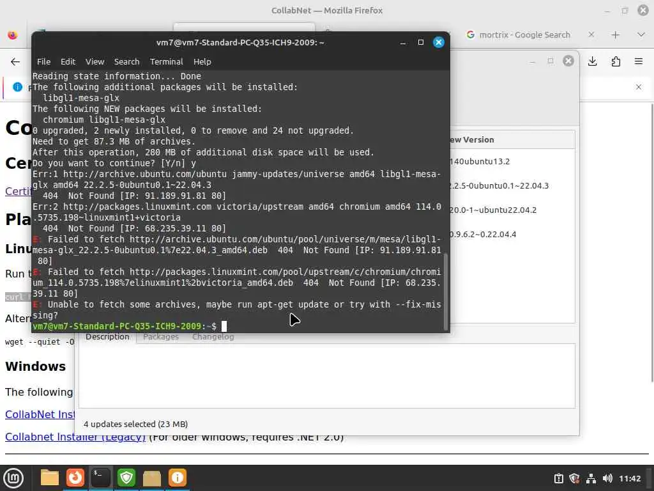The height and width of the screenshot is (491, 654).
Task: Click '4 updates selected (23 MB)' status text
Action: (135, 425)
